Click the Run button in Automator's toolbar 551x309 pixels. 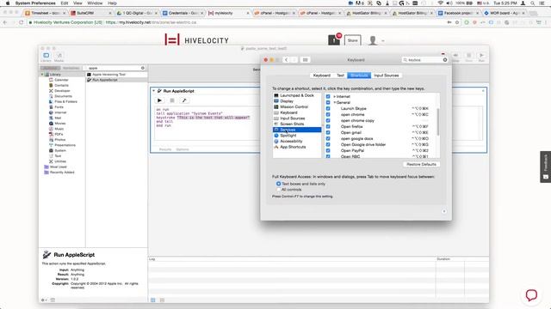[x=481, y=55]
